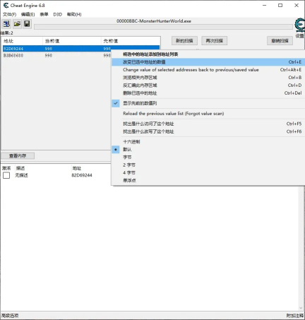Click the 描述 column header in address list
Viewport: 305px width, 320px height.
pos(20,168)
